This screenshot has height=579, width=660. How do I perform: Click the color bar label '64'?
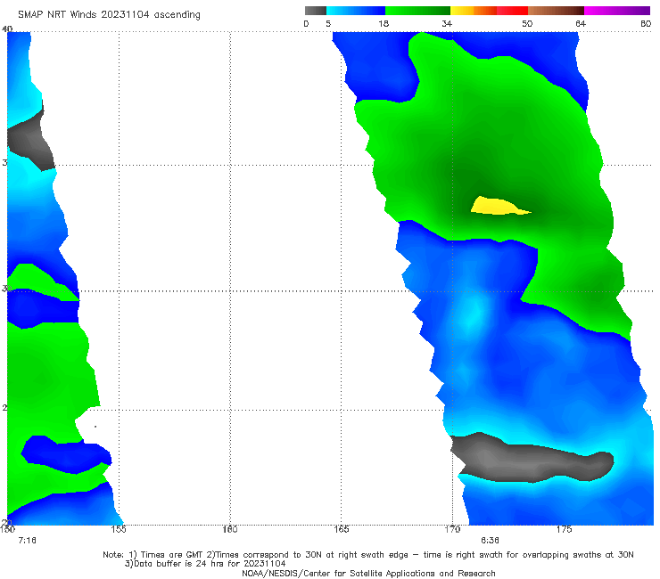tap(581, 24)
